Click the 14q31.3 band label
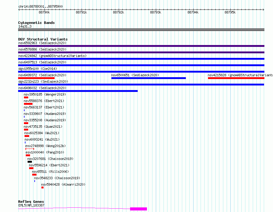This screenshot has width=273, height=212. pyautogui.click(x=25, y=26)
